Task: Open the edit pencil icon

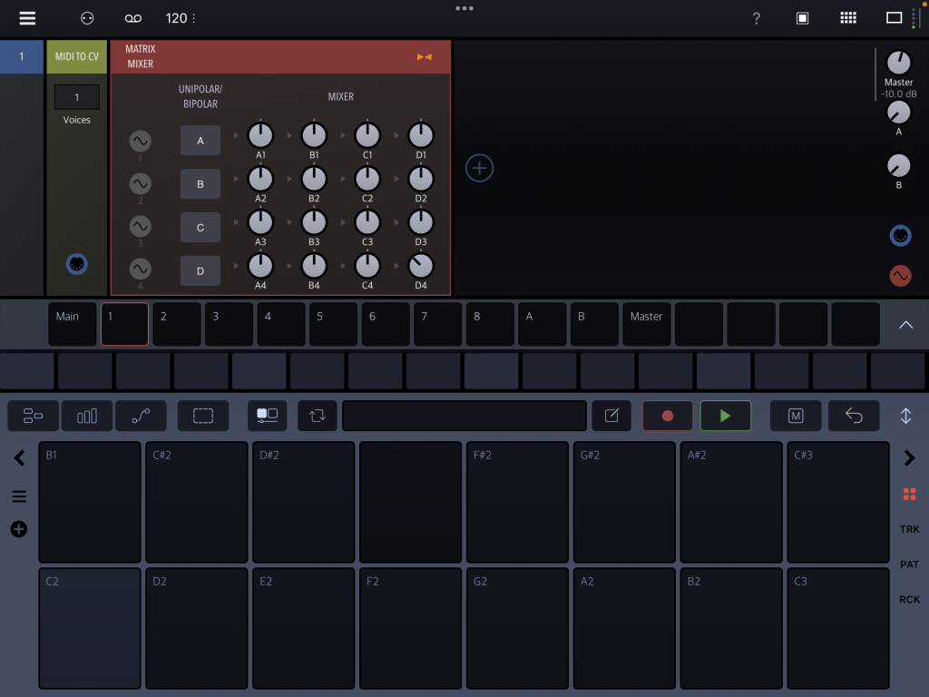Action: pyautogui.click(x=611, y=416)
